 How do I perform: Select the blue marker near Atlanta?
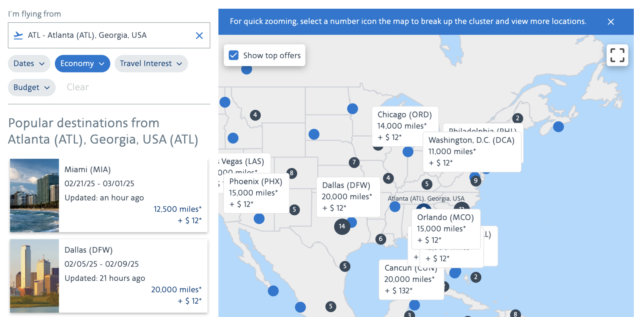[395, 206]
